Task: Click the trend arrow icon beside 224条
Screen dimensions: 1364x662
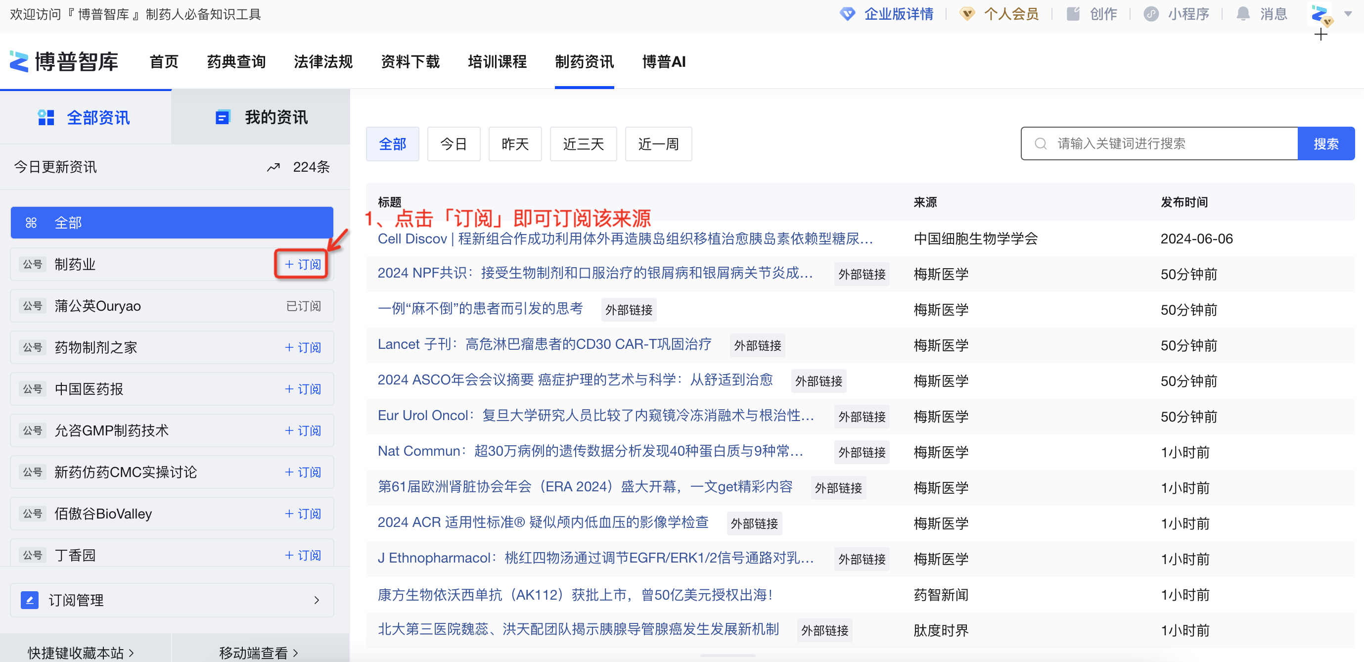Action: (x=273, y=167)
